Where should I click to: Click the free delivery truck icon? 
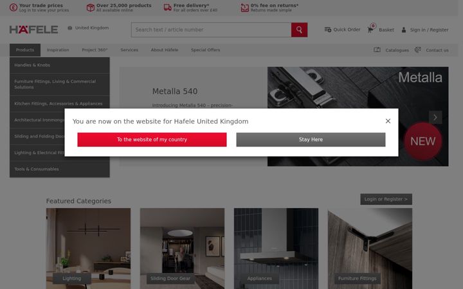(x=167, y=7)
